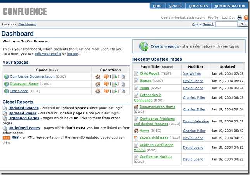Click the 'edit your profile' link
The width and height of the screenshot is (250, 175).
(48, 54)
